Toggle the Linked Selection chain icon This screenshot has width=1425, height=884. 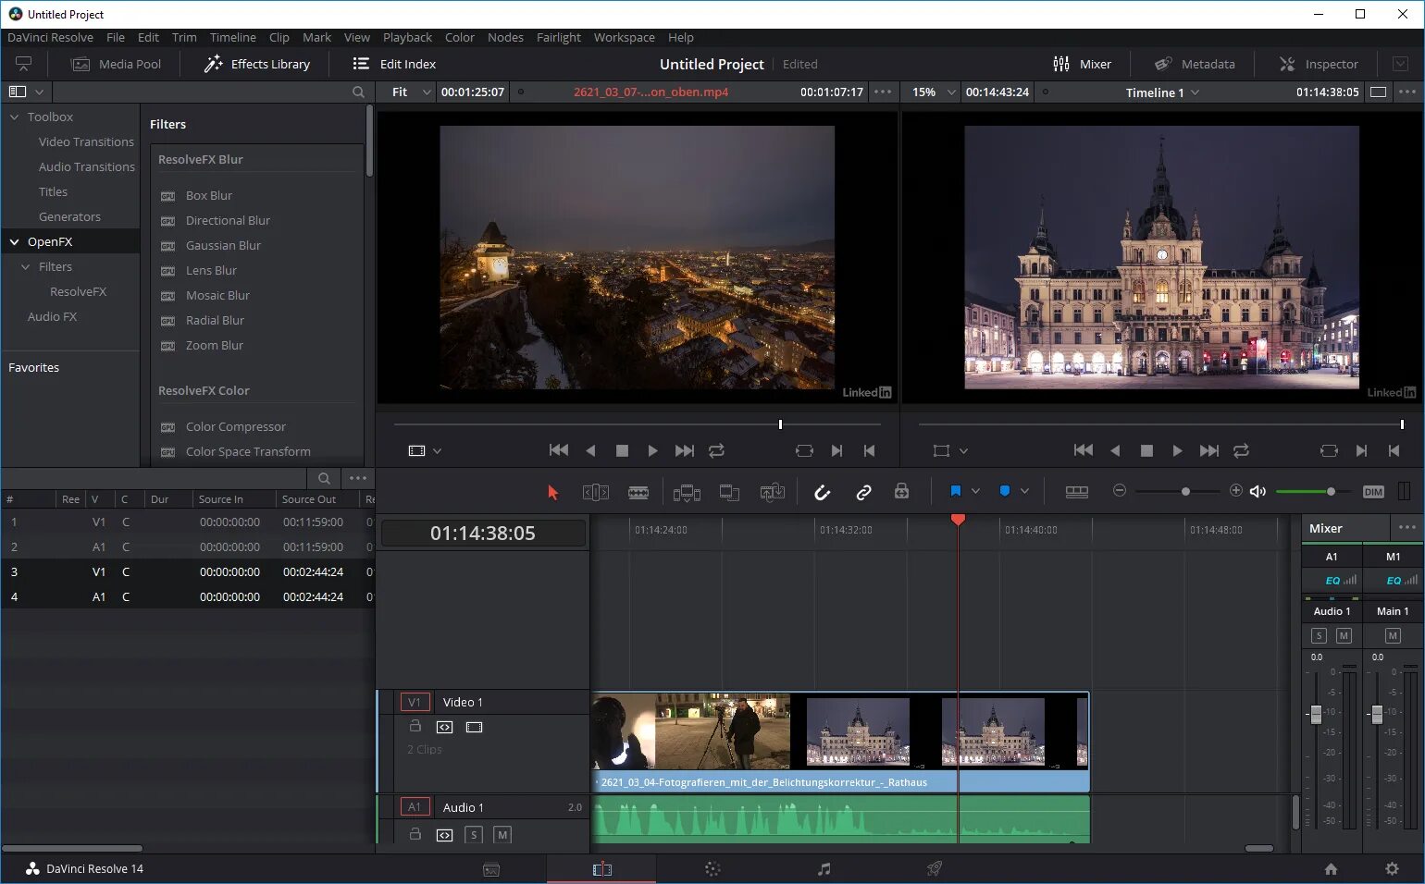(863, 492)
